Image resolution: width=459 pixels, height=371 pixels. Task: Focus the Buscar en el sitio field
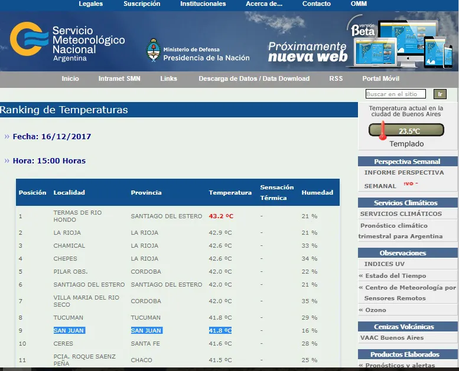(x=395, y=94)
